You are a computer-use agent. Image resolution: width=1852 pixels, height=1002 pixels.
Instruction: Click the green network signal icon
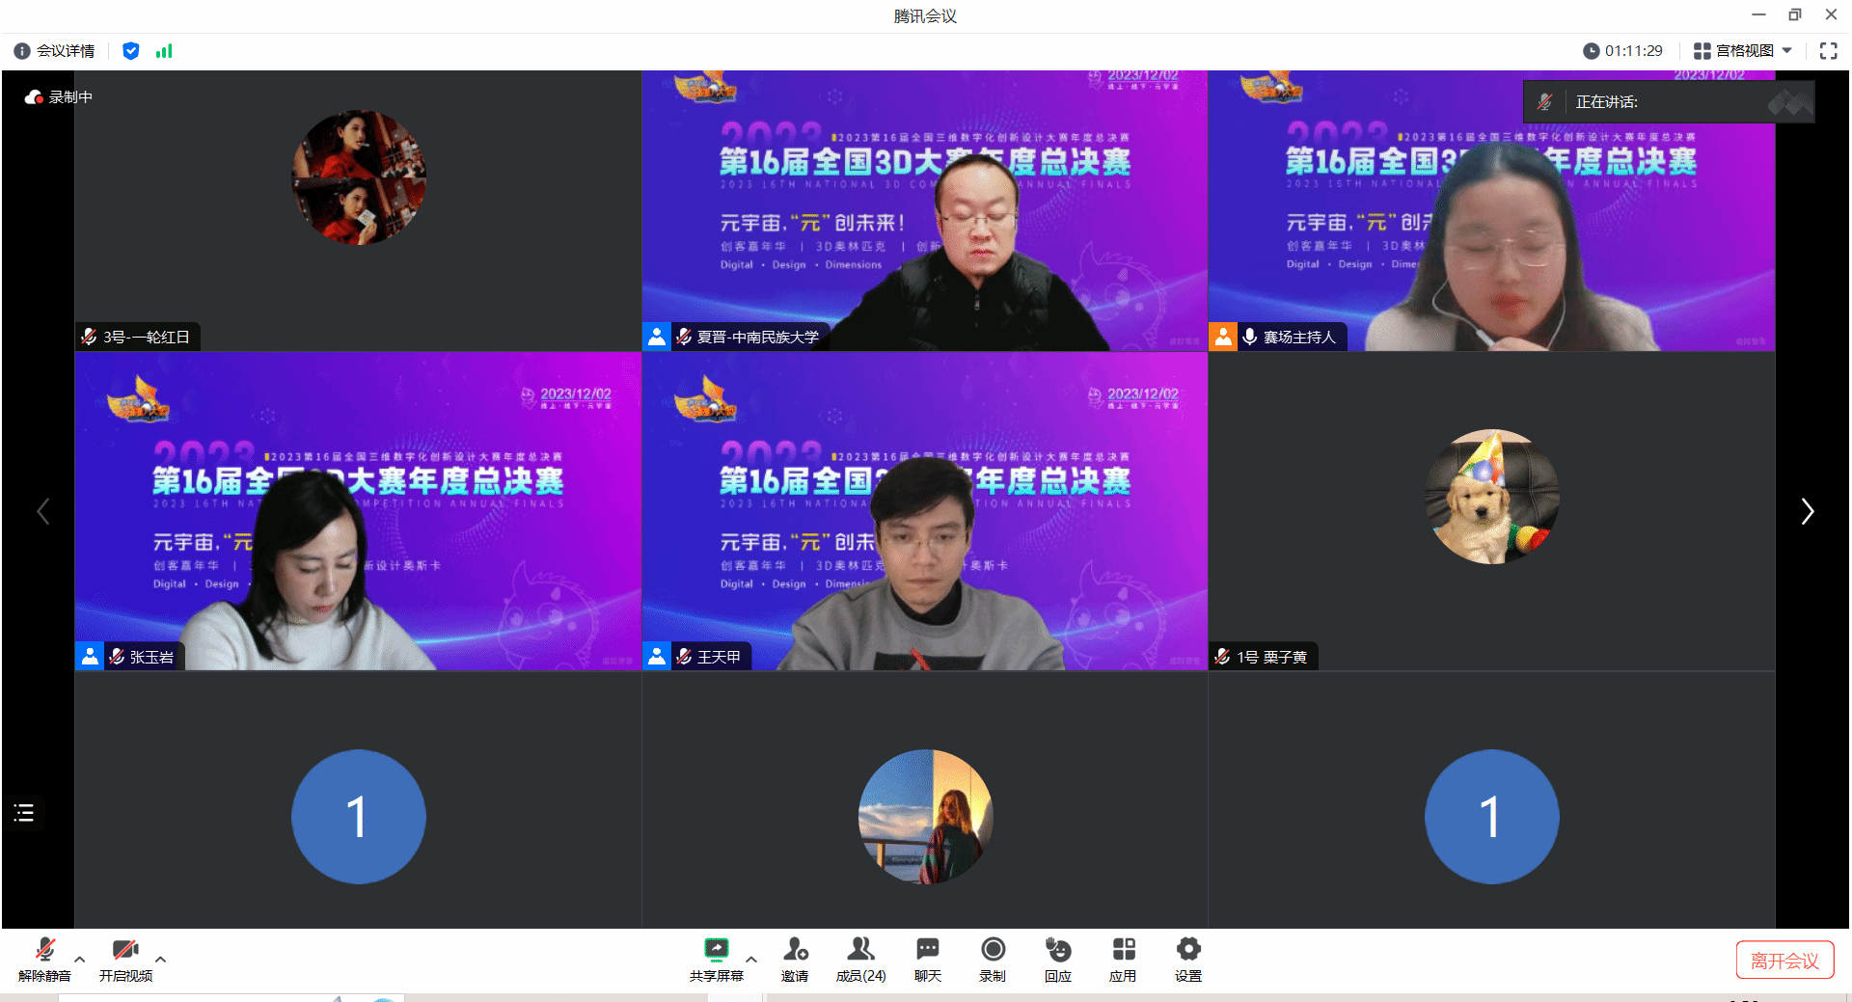[x=164, y=51]
